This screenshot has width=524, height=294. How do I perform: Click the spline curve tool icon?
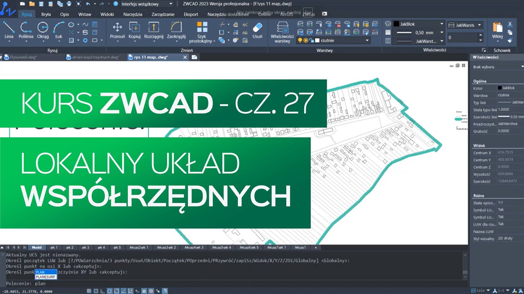[85, 25]
